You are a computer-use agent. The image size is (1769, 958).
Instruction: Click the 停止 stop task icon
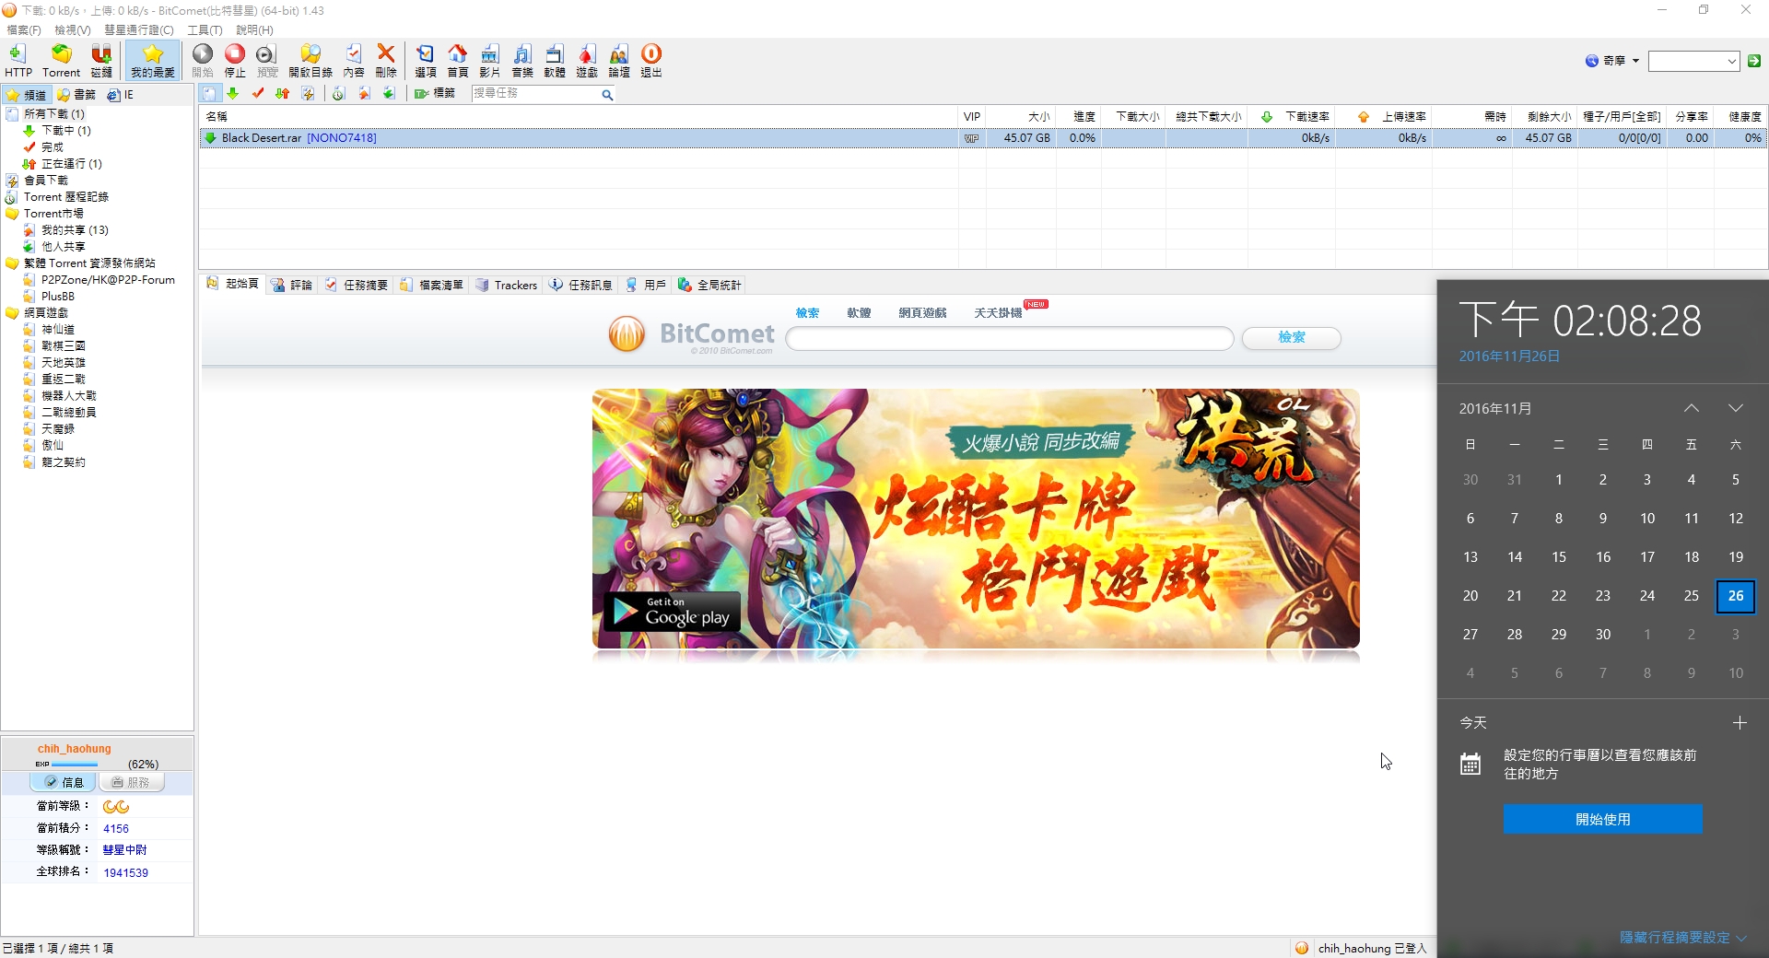[235, 61]
